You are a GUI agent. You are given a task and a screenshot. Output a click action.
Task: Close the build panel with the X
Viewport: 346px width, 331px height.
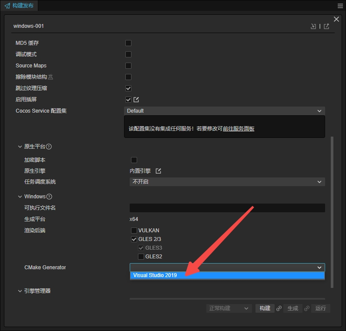pyautogui.click(x=336, y=19)
